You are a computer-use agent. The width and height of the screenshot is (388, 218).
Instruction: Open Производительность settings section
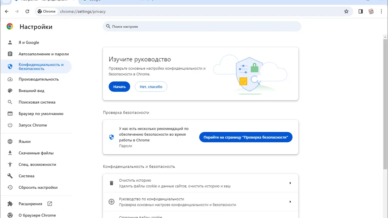[x=38, y=79]
